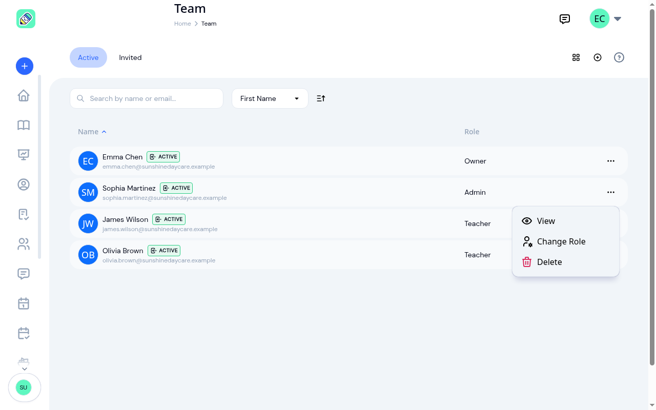Toggle the sort direction icon
This screenshot has width=656, height=410.
(321, 98)
